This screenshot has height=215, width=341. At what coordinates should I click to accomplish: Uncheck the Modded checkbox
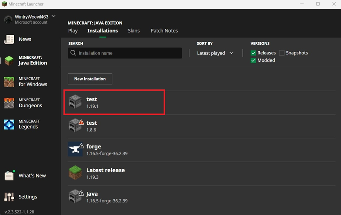[253, 60]
